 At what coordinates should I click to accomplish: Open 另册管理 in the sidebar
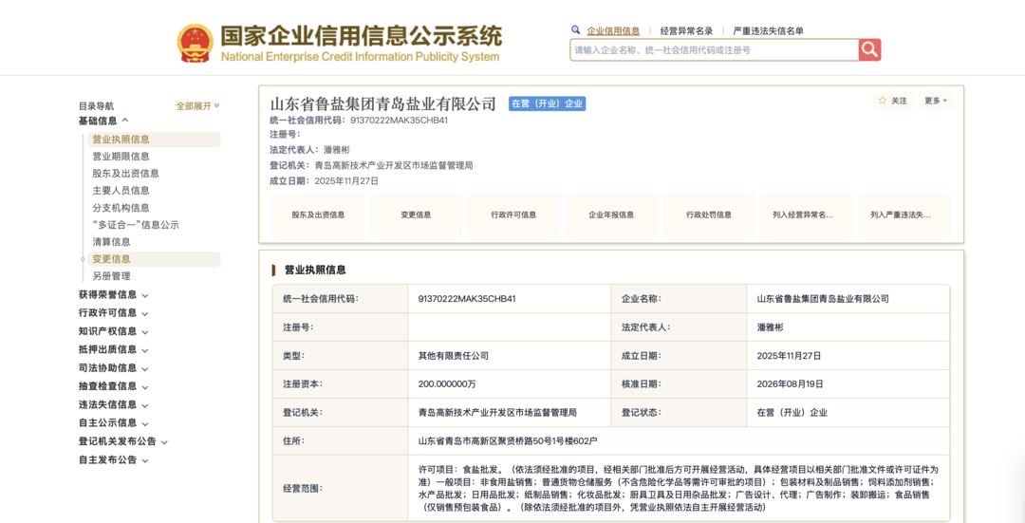[x=111, y=276]
